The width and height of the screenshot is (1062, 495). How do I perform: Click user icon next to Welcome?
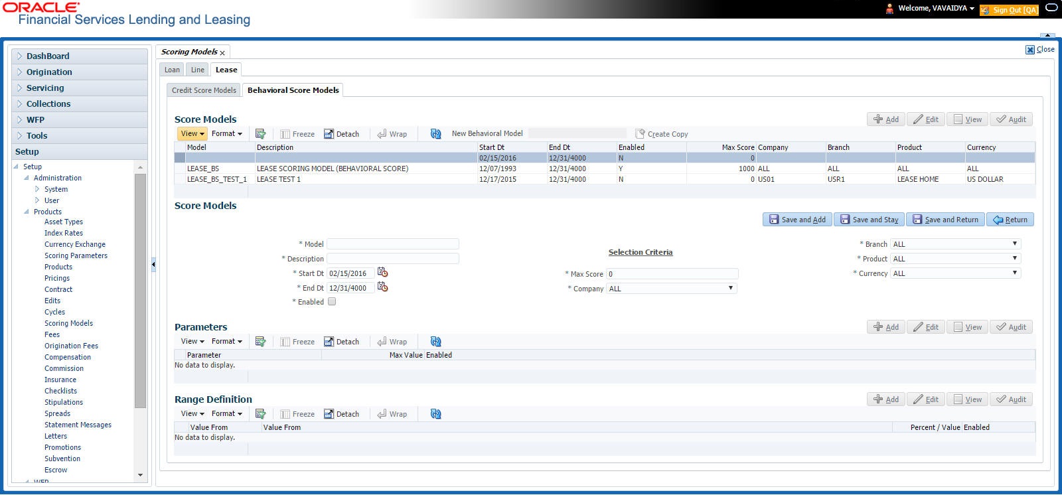[889, 9]
